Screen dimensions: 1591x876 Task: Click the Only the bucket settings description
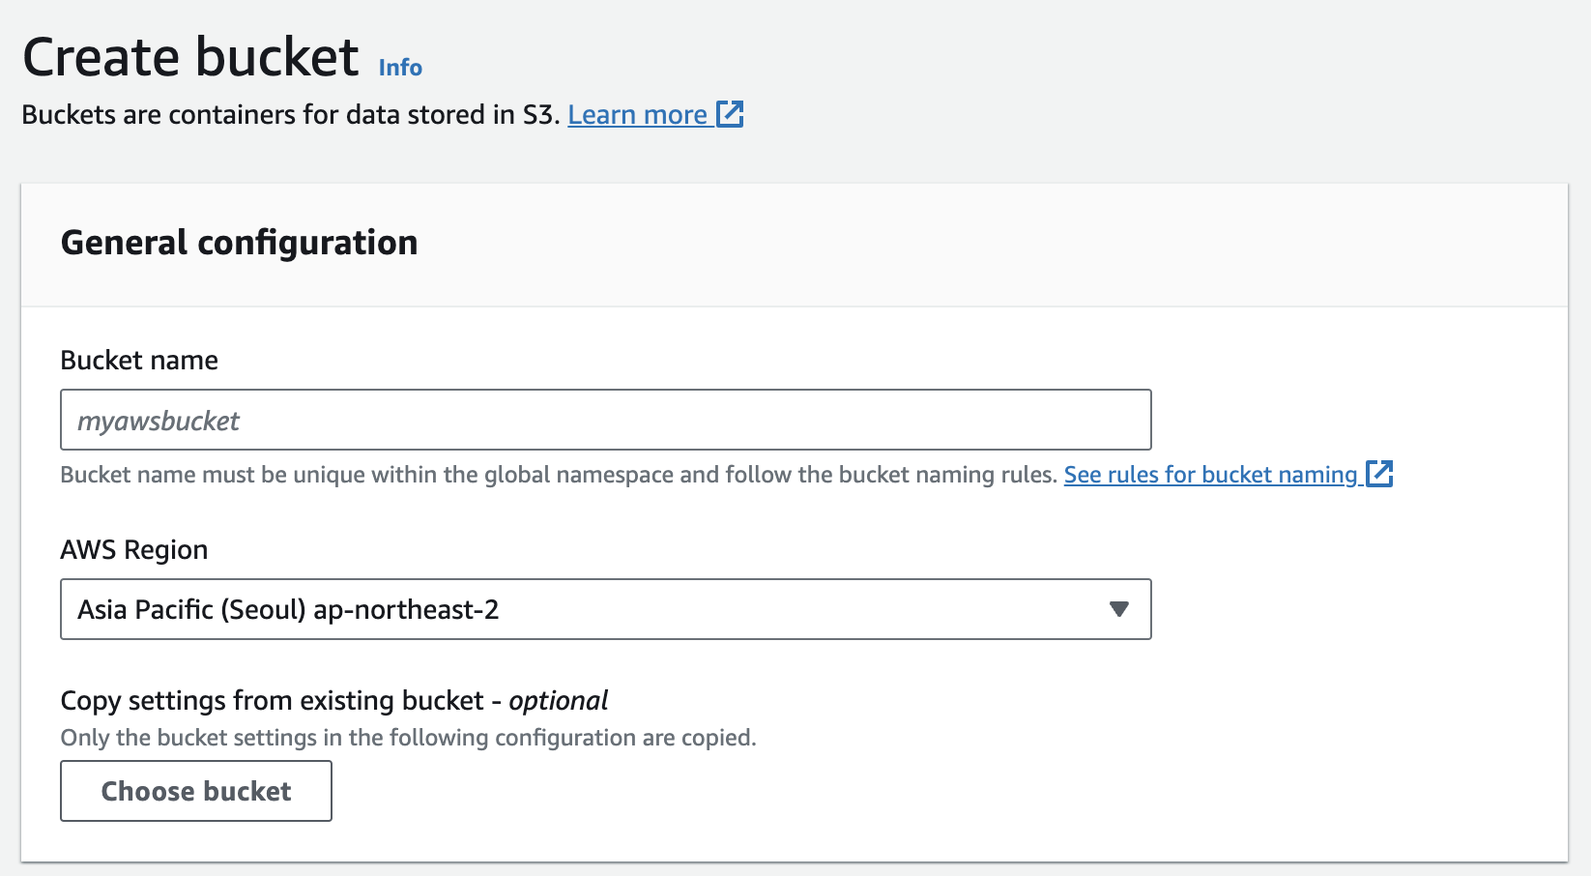[x=408, y=738]
